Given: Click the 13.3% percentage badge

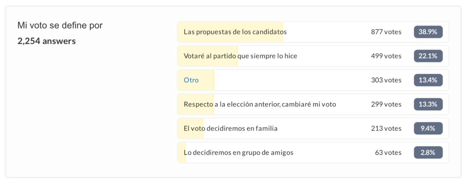Looking at the screenshot, I should pos(428,104).
